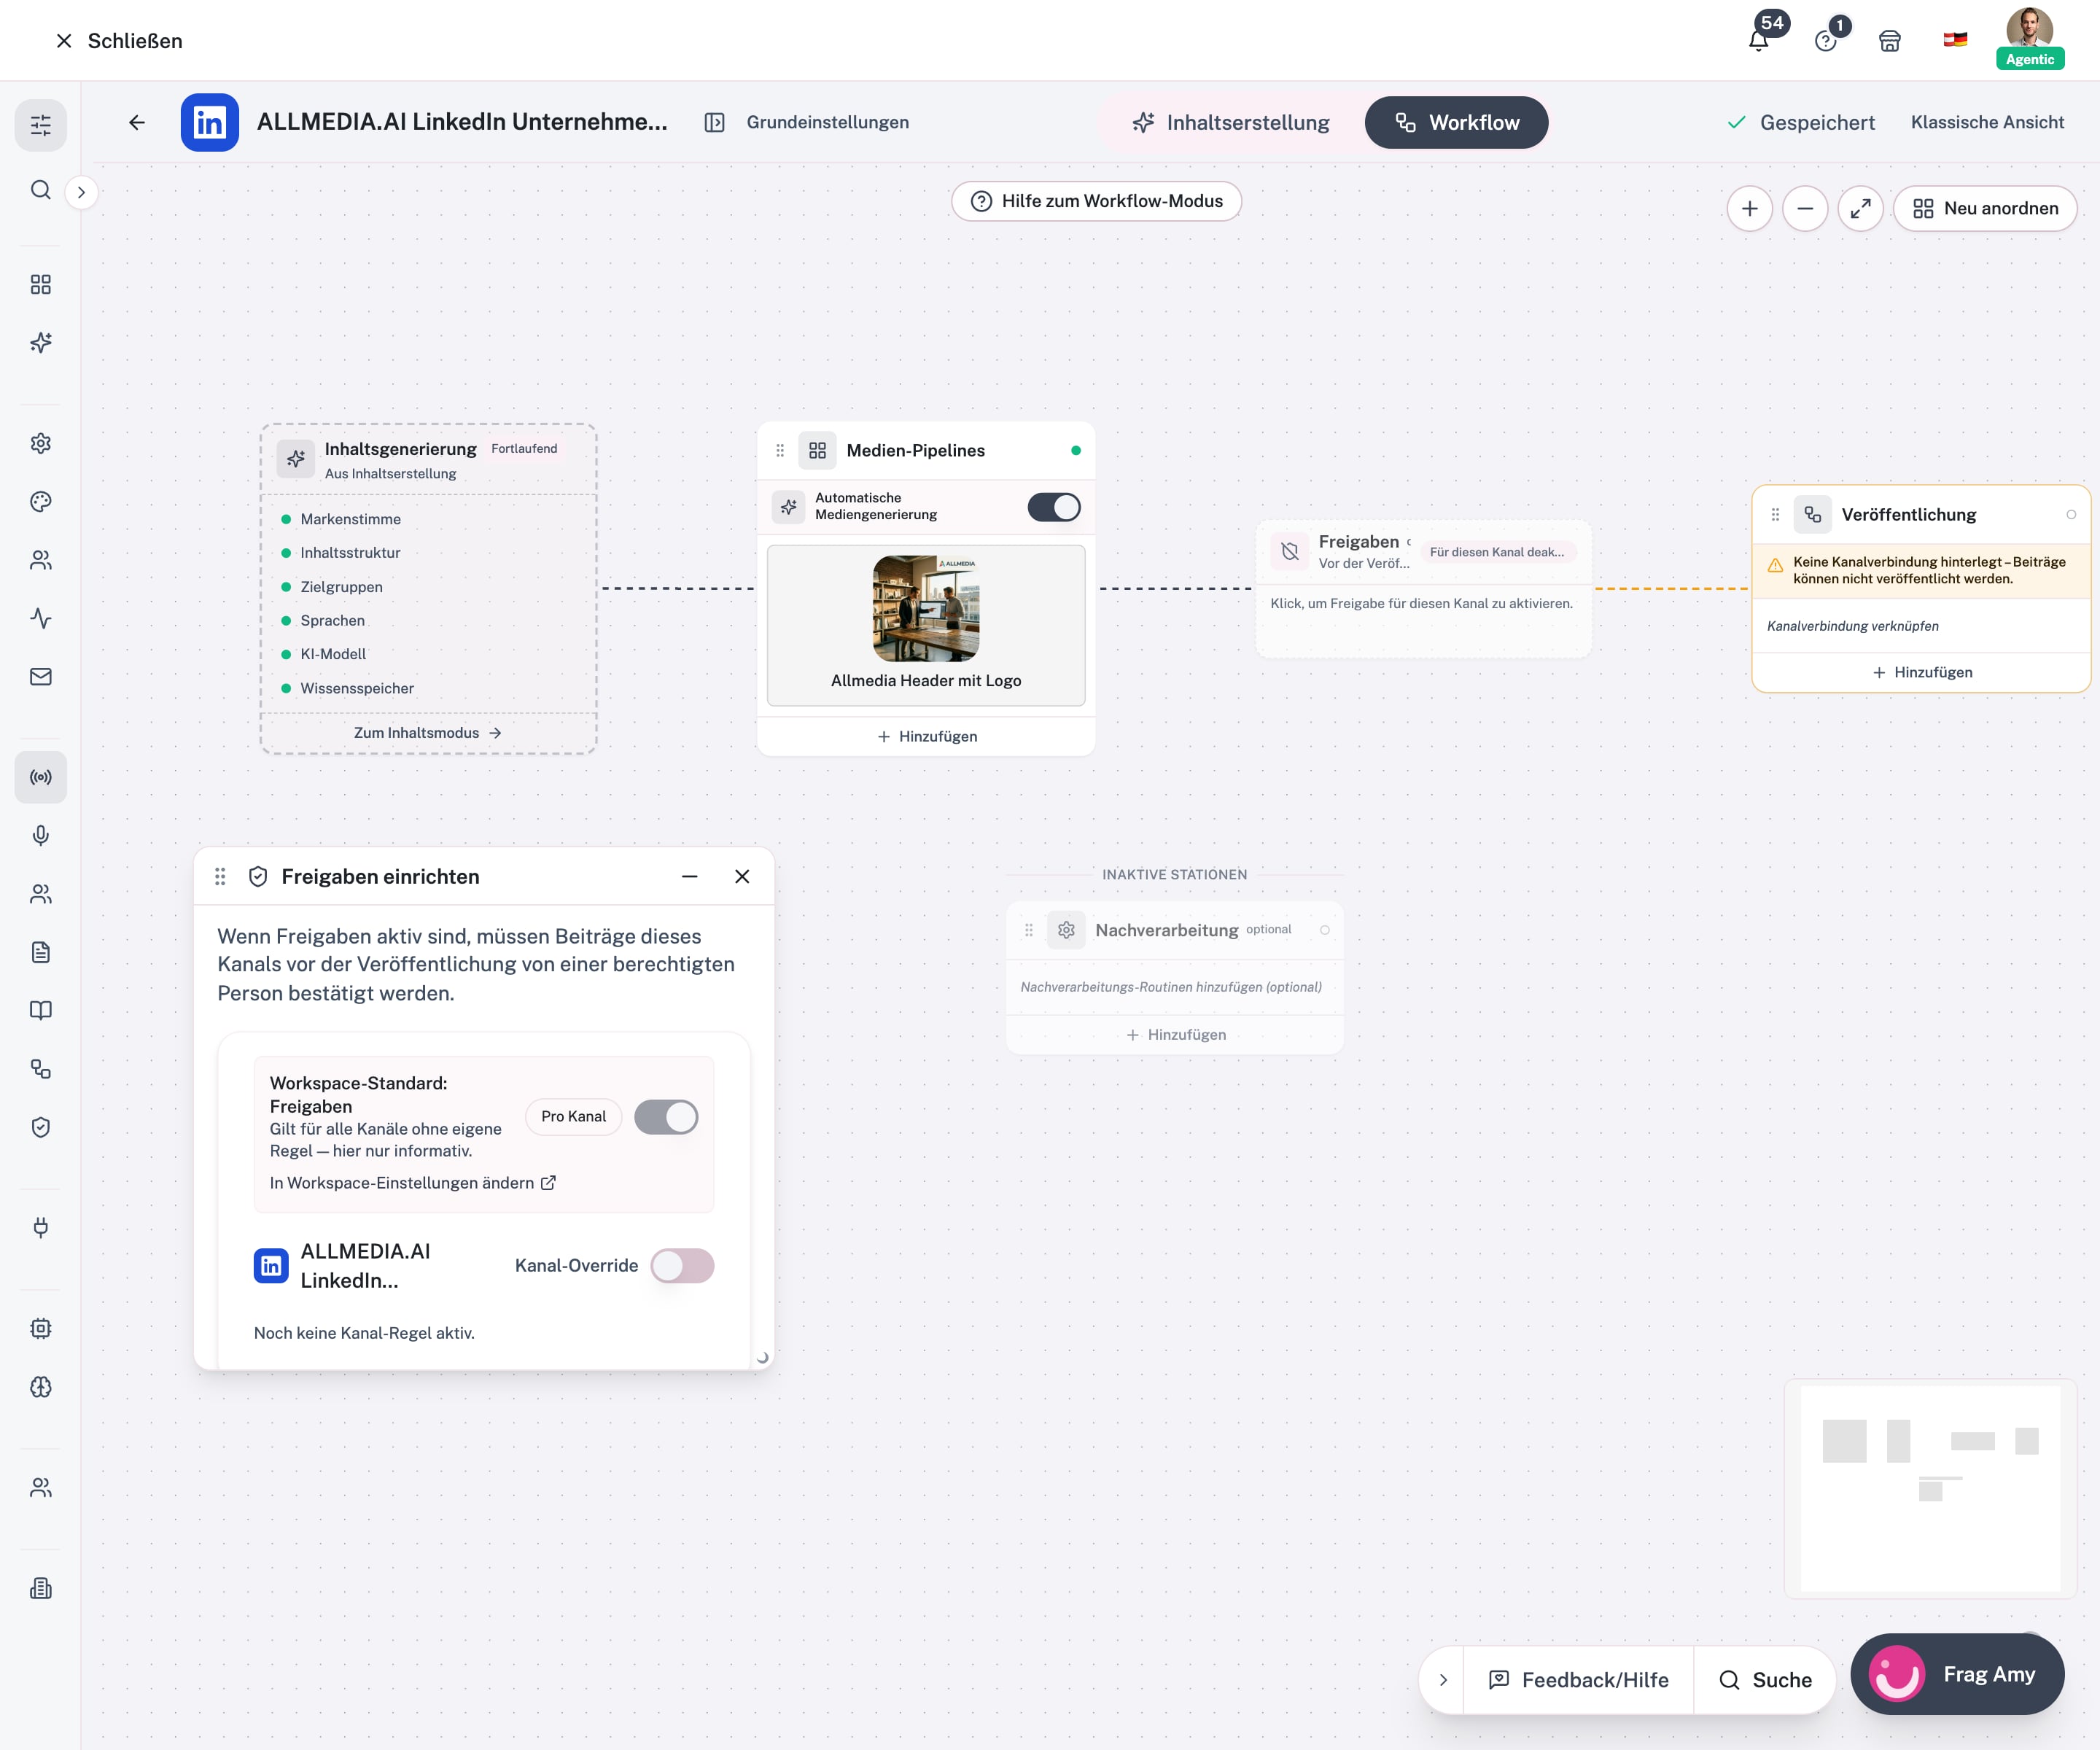Open the help icon with 1 badge
Screen dimensions: 2100x1750
pyautogui.click(x=1827, y=41)
